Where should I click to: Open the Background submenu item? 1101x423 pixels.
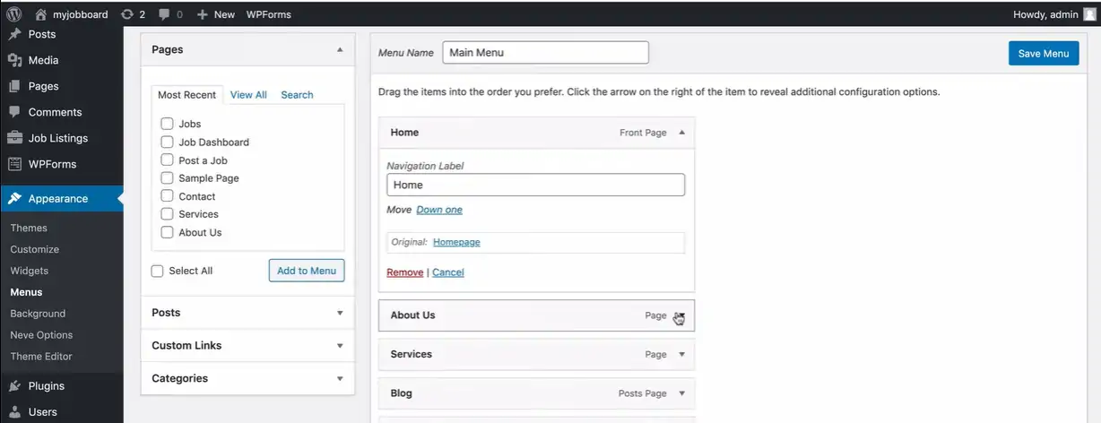click(x=38, y=314)
